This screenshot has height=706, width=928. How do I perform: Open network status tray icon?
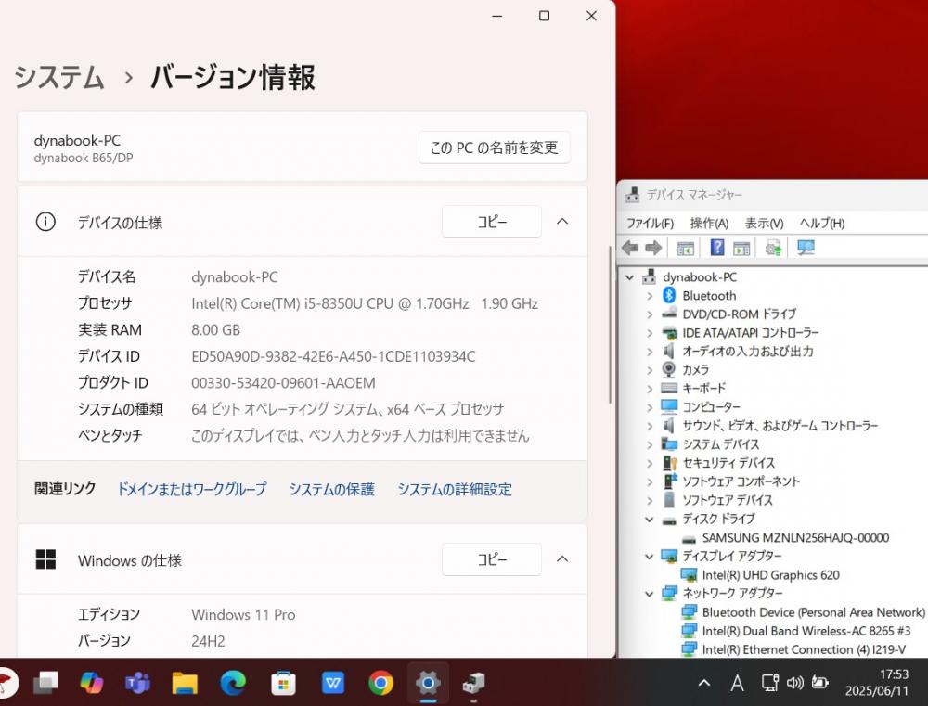(770, 683)
